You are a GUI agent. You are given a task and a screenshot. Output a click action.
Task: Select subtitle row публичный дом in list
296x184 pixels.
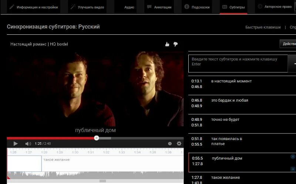[242, 163]
